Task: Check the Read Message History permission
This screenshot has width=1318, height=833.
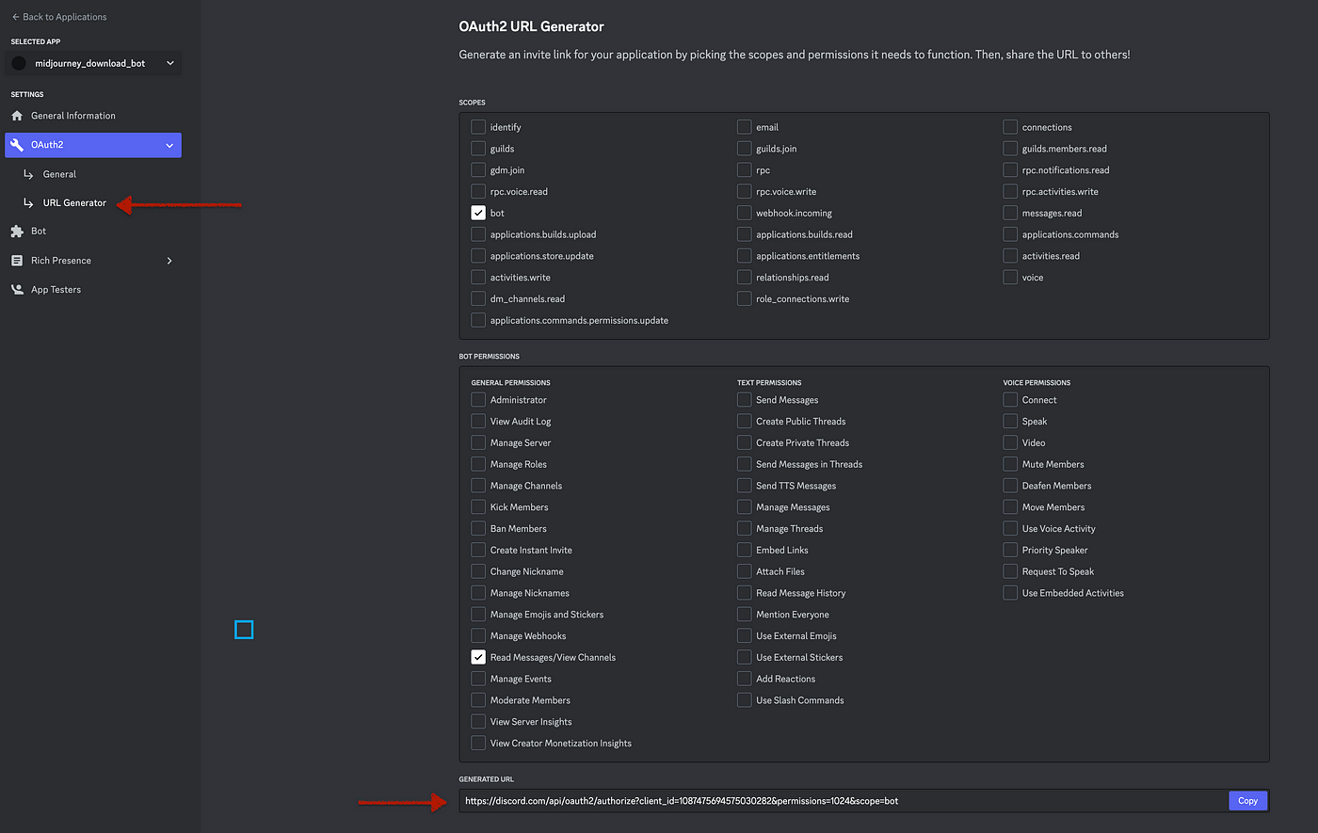Action: click(x=745, y=593)
